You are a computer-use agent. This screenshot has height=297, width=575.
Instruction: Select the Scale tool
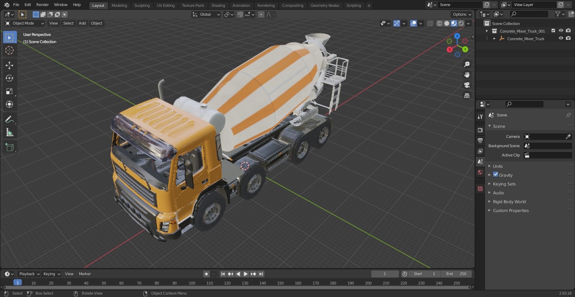10,91
